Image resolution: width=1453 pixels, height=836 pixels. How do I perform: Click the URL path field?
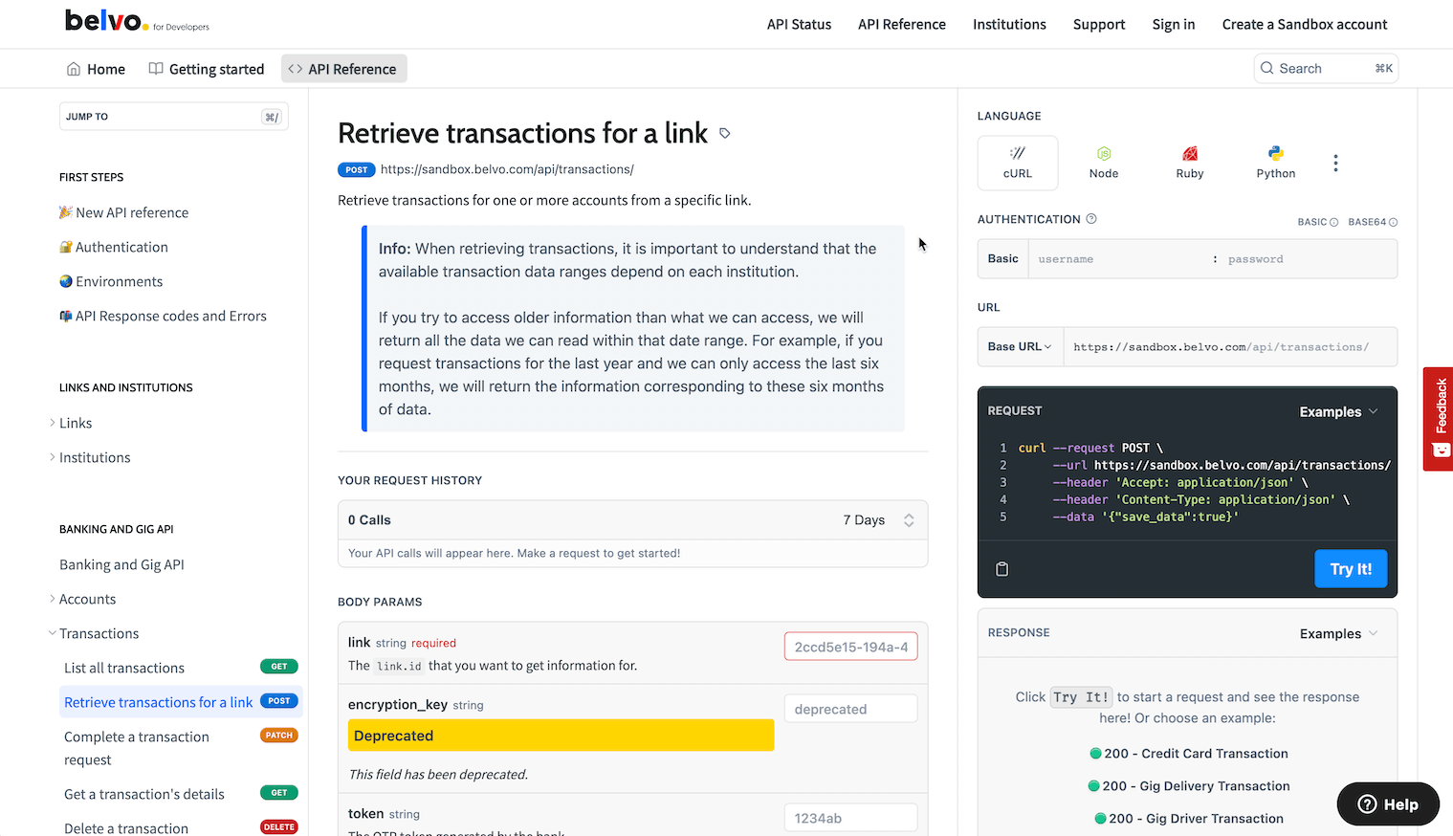1230,346
